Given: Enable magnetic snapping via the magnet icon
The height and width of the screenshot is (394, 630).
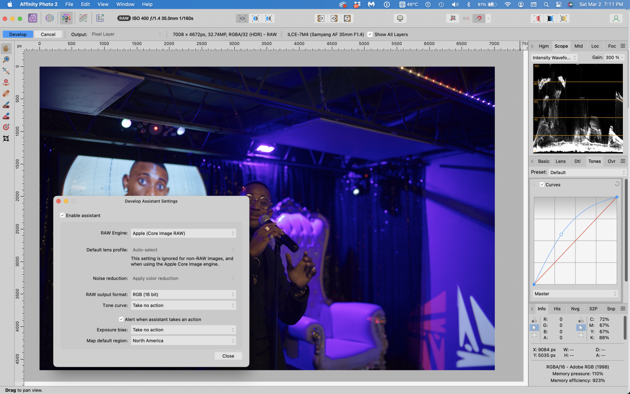Looking at the screenshot, I should tap(478, 18).
